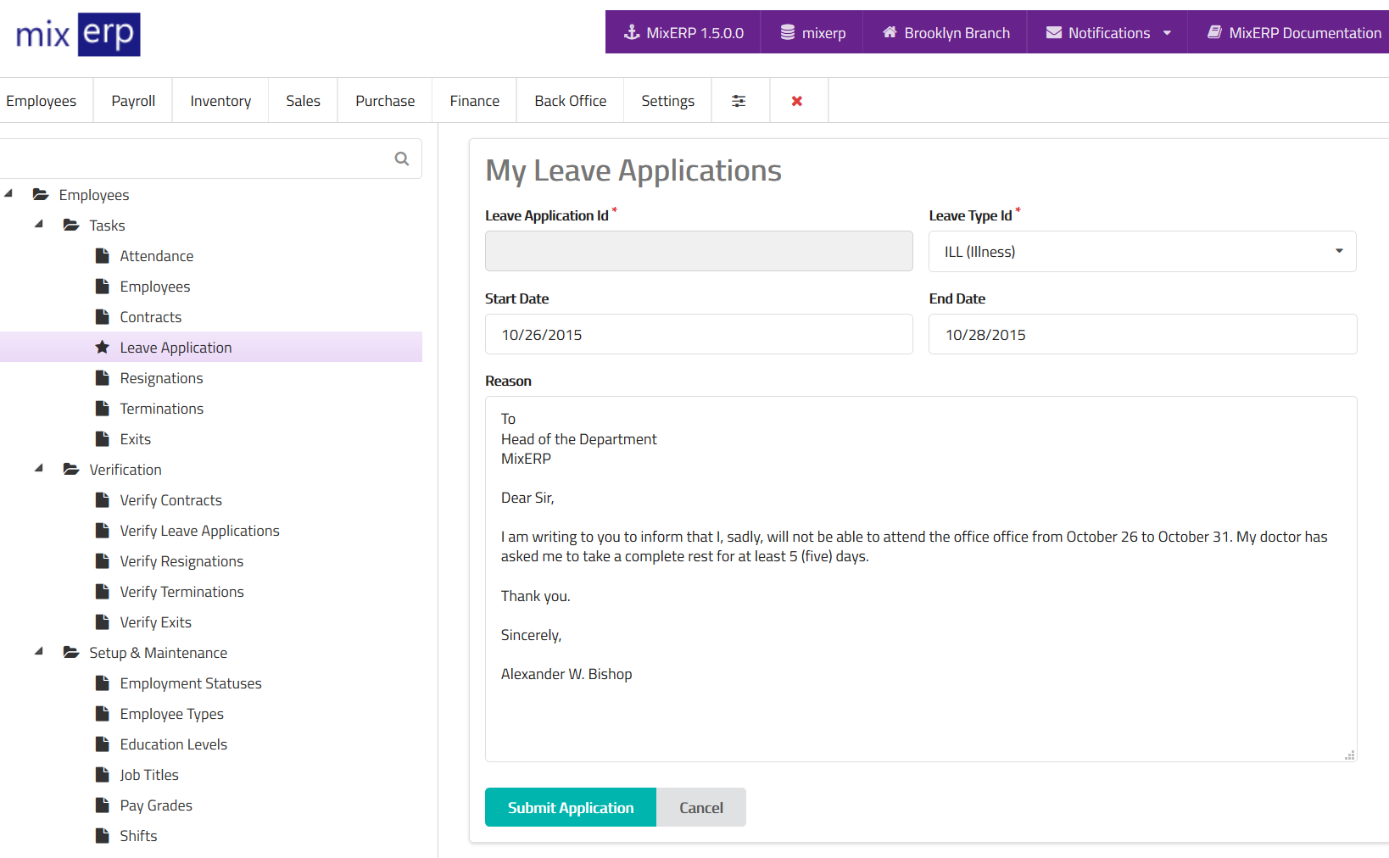The width and height of the screenshot is (1389, 858).
Task: Click the star icon beside Leave Application
Action: point(103,348)
